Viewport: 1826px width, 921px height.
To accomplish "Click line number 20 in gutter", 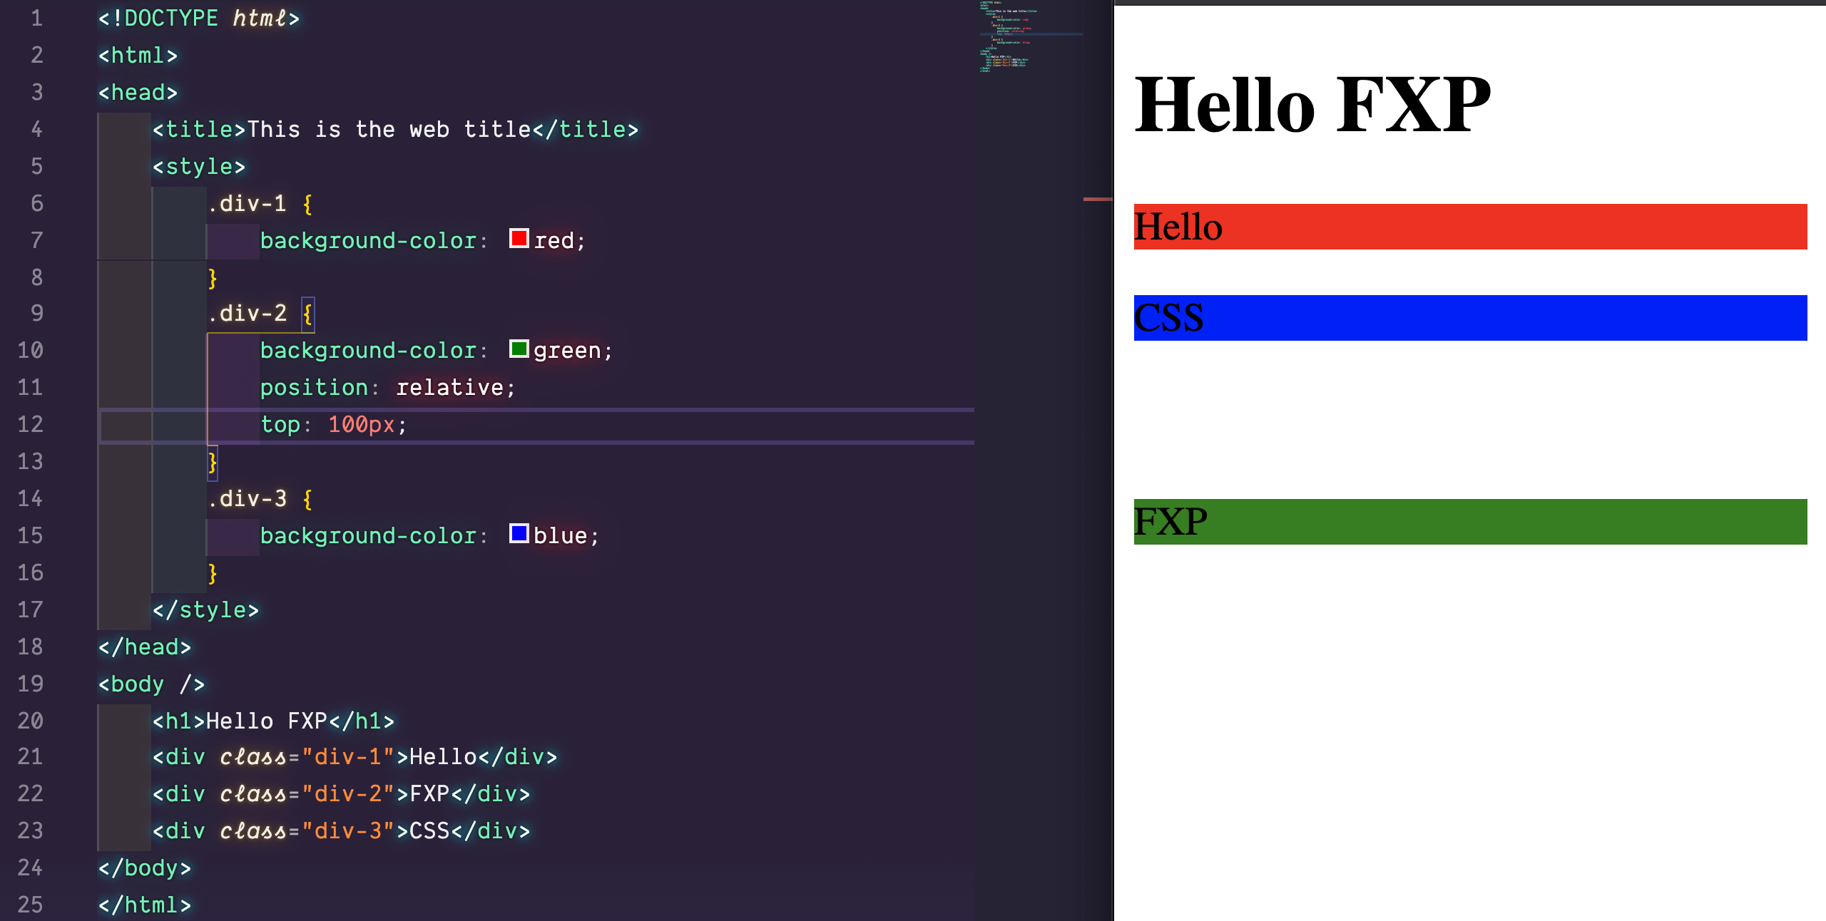I will (31, 721).
